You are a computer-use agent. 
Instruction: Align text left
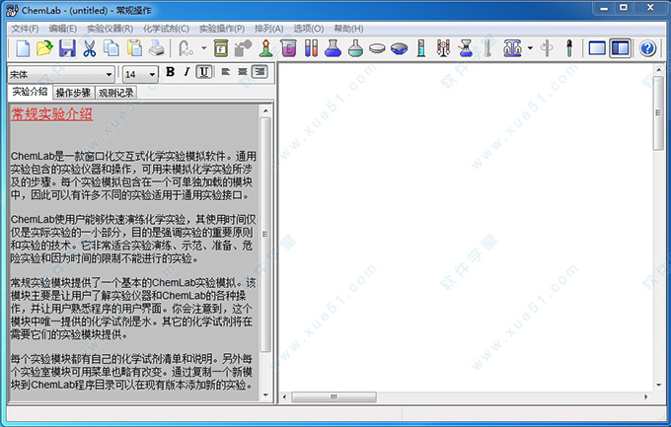[226, 72]
